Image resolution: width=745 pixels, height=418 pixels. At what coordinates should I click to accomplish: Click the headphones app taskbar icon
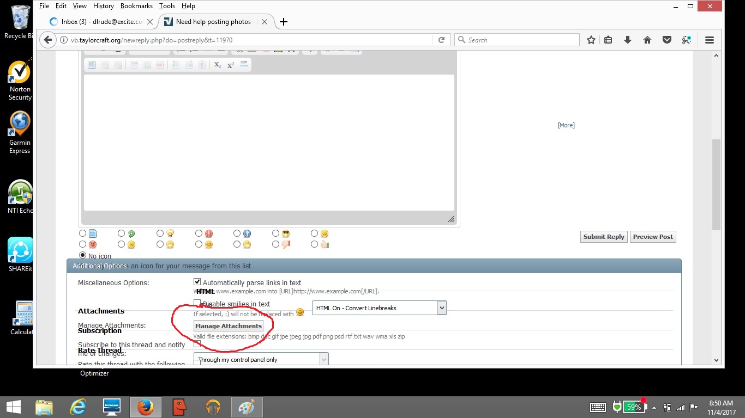(x=213, y=407)
